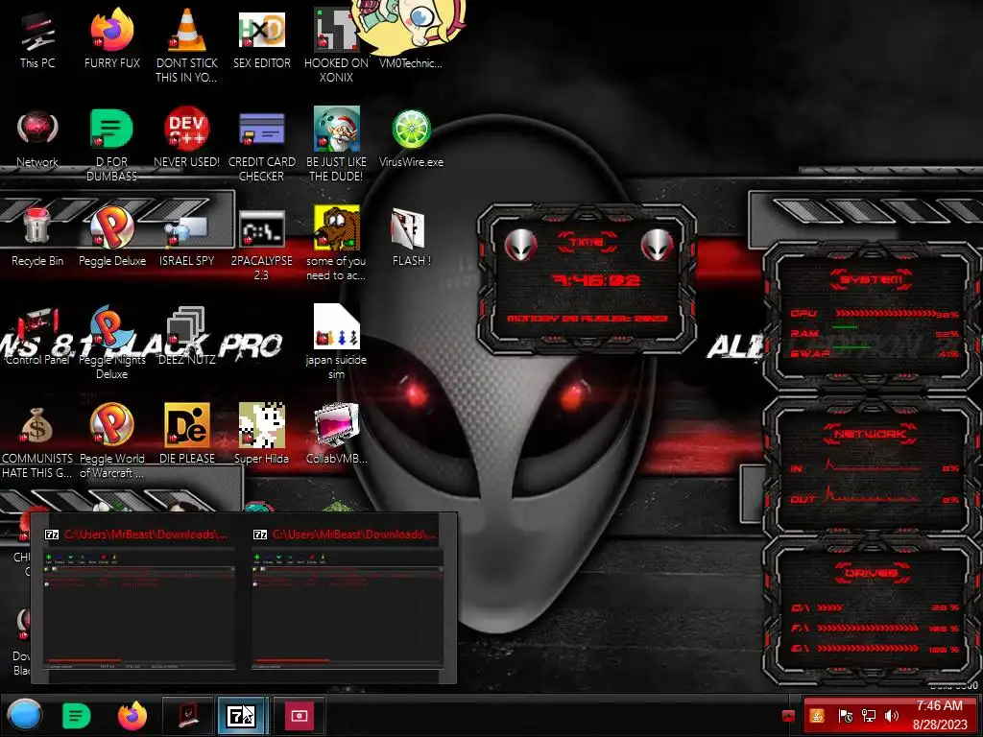Select the left 7-Zip window preview thumbnail
983x737 pixels.
coord(139,598)
